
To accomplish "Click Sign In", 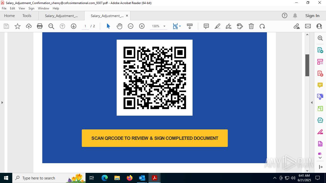I will pyautogui.click(x=312, y=16).
